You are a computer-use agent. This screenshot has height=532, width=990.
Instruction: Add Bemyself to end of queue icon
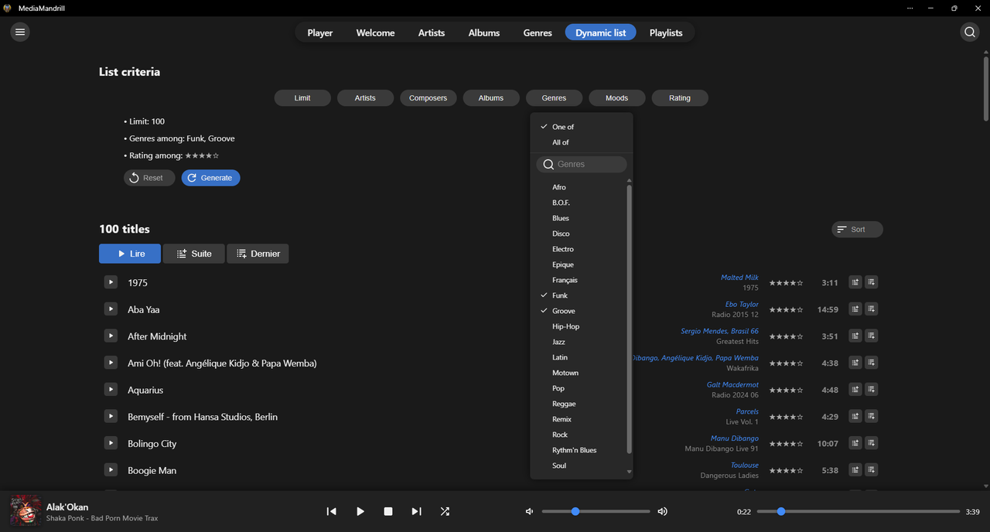(x=872, y=417)
